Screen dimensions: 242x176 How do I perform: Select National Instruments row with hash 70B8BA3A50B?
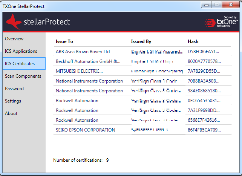pyautogui.click(x=142, y=81)
